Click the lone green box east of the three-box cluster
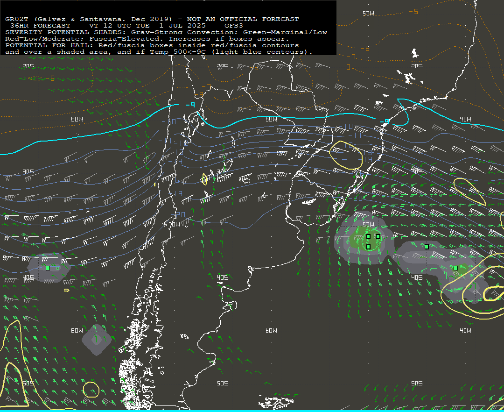 click(x=427, y=247)
